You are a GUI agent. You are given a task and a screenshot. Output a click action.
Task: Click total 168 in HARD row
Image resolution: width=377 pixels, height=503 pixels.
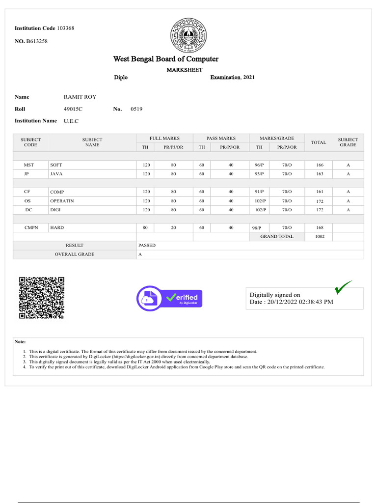click(320, 227)
